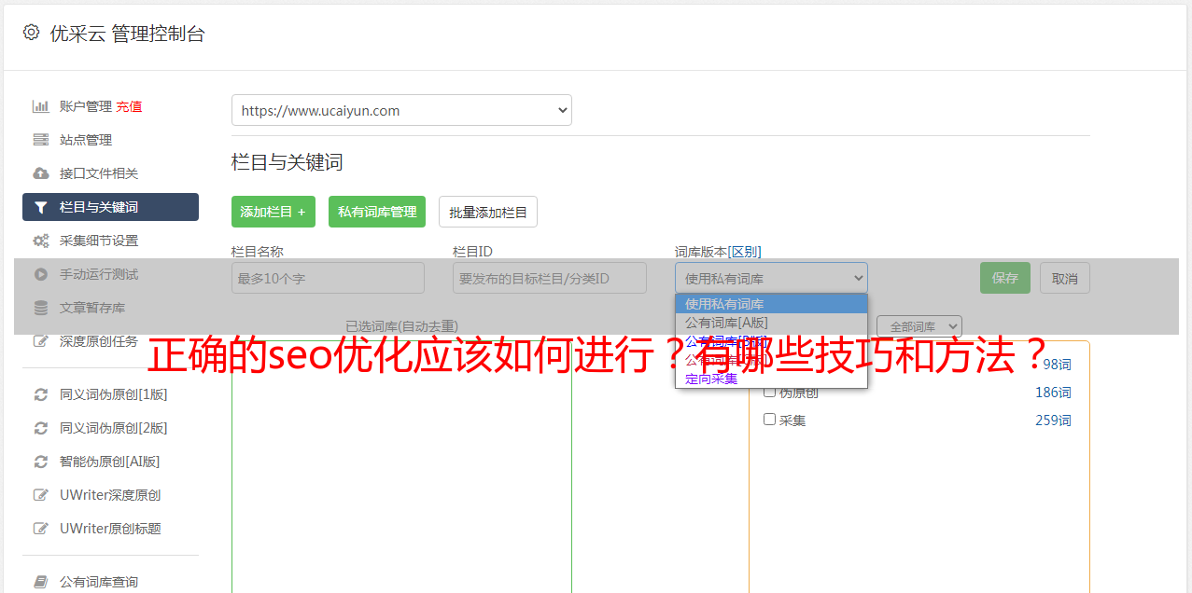Click the refresh icon for 同义词伪原创[1版]
The width and height of the screenshot is (1192, 593).
[x=40, y=394]
